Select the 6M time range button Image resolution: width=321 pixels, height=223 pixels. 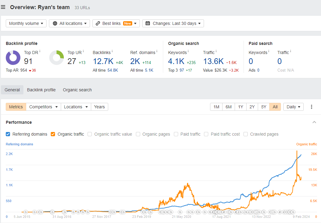coord(228,106)
